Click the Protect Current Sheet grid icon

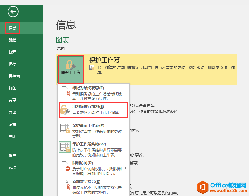[x=65, y=129]
